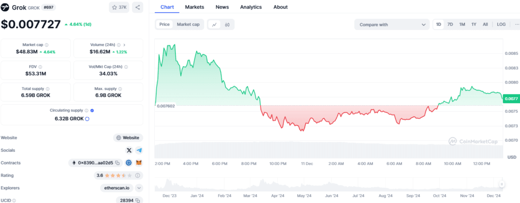
Task: Open the Markets tab
Action: (x=194, y=7)
